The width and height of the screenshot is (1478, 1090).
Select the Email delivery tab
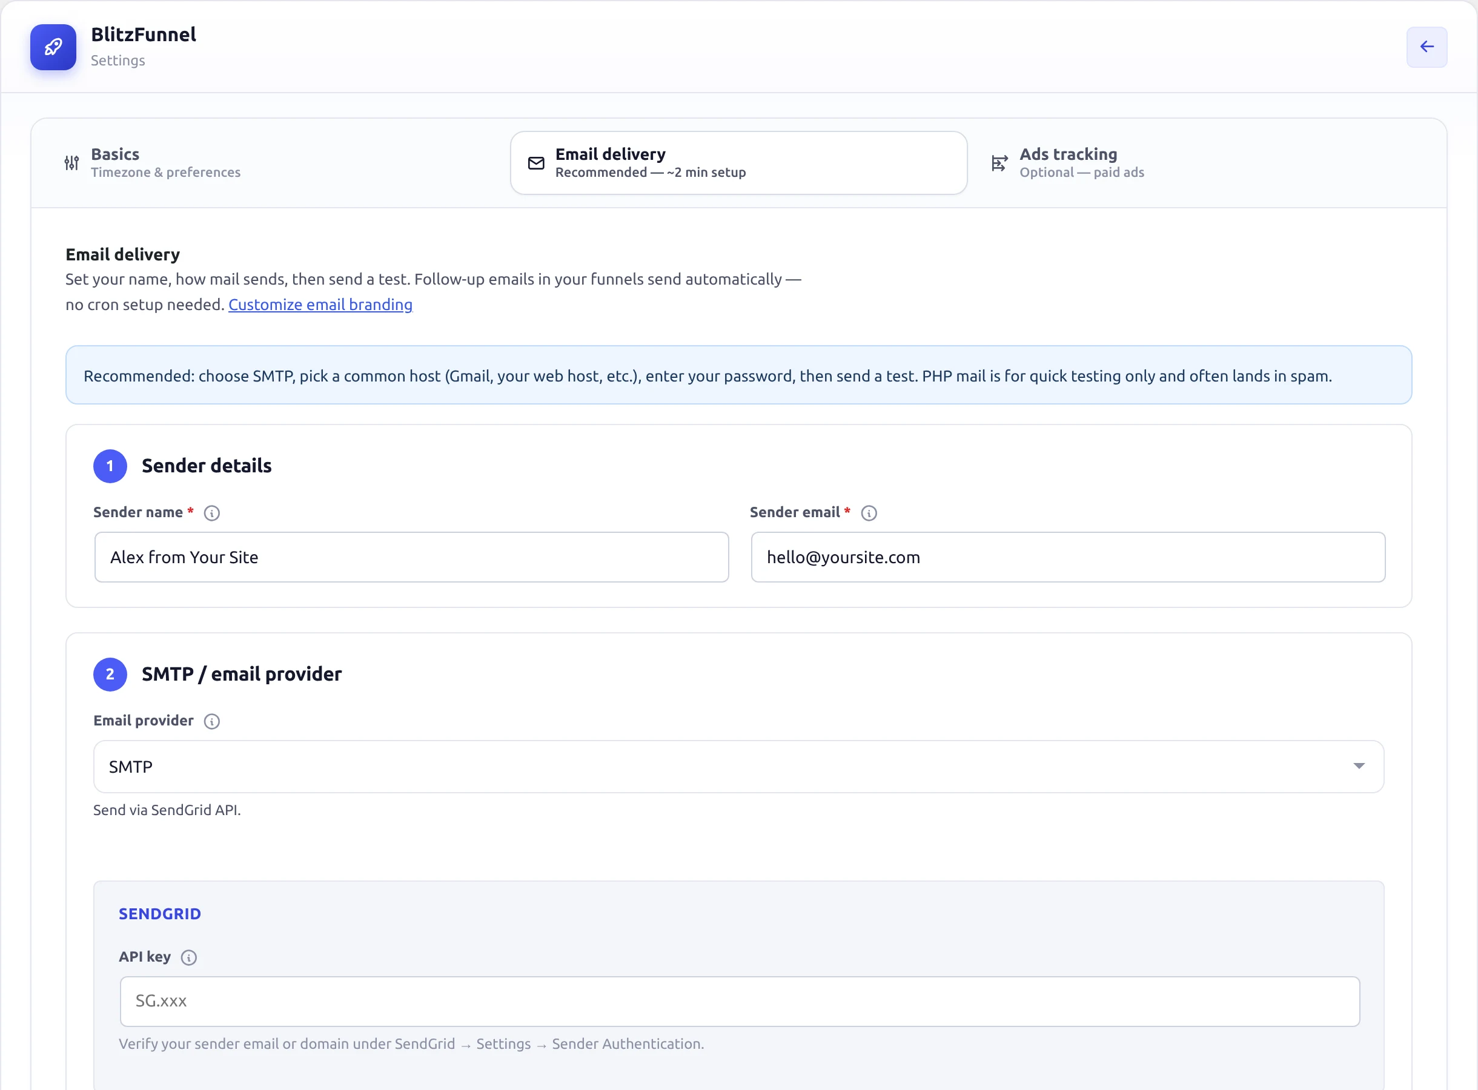pos(739,163)
